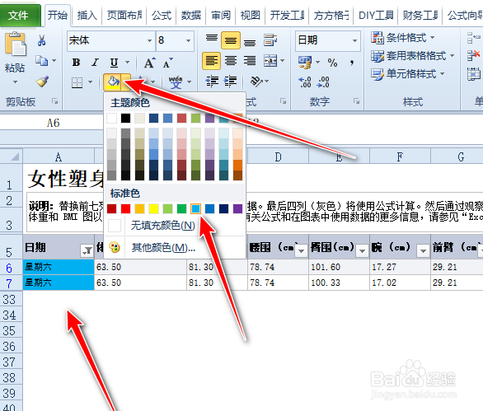Toggle Bold formatting
The height and width of the screenshot is (411, 483).
(76, 63)
